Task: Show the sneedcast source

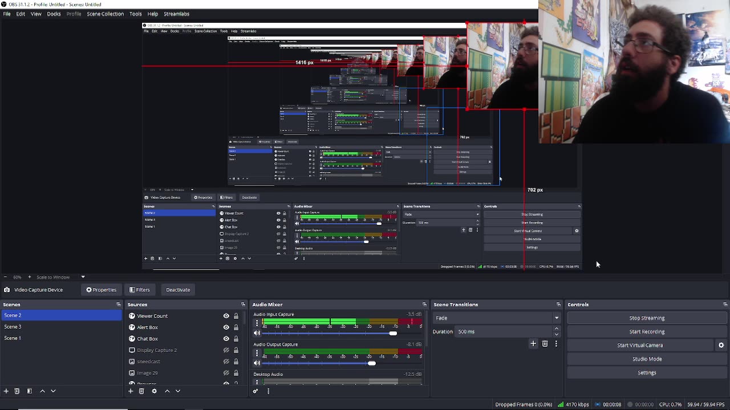Action: click(226, 362)
